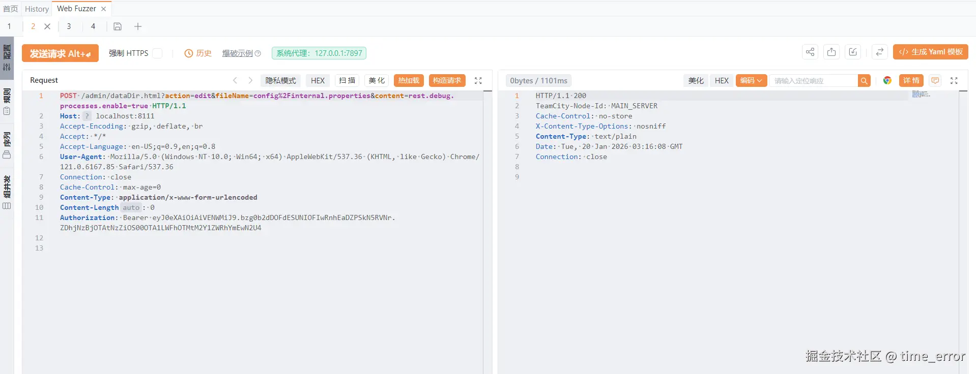Switch to the 首页 home tab
The height and width of the screenshot is (374, 976).
tap(11, 9)
